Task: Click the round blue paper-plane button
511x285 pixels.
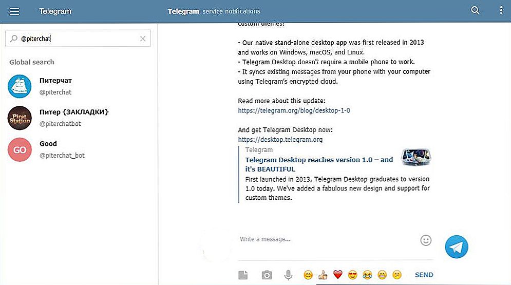Action: (x=456, y=246)
